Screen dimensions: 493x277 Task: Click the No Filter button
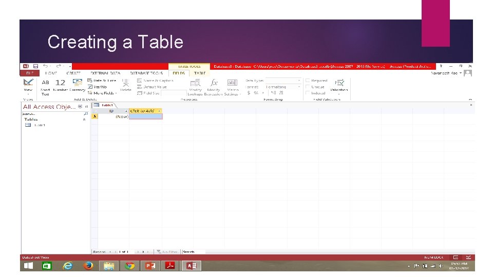(x=167, y=251)
